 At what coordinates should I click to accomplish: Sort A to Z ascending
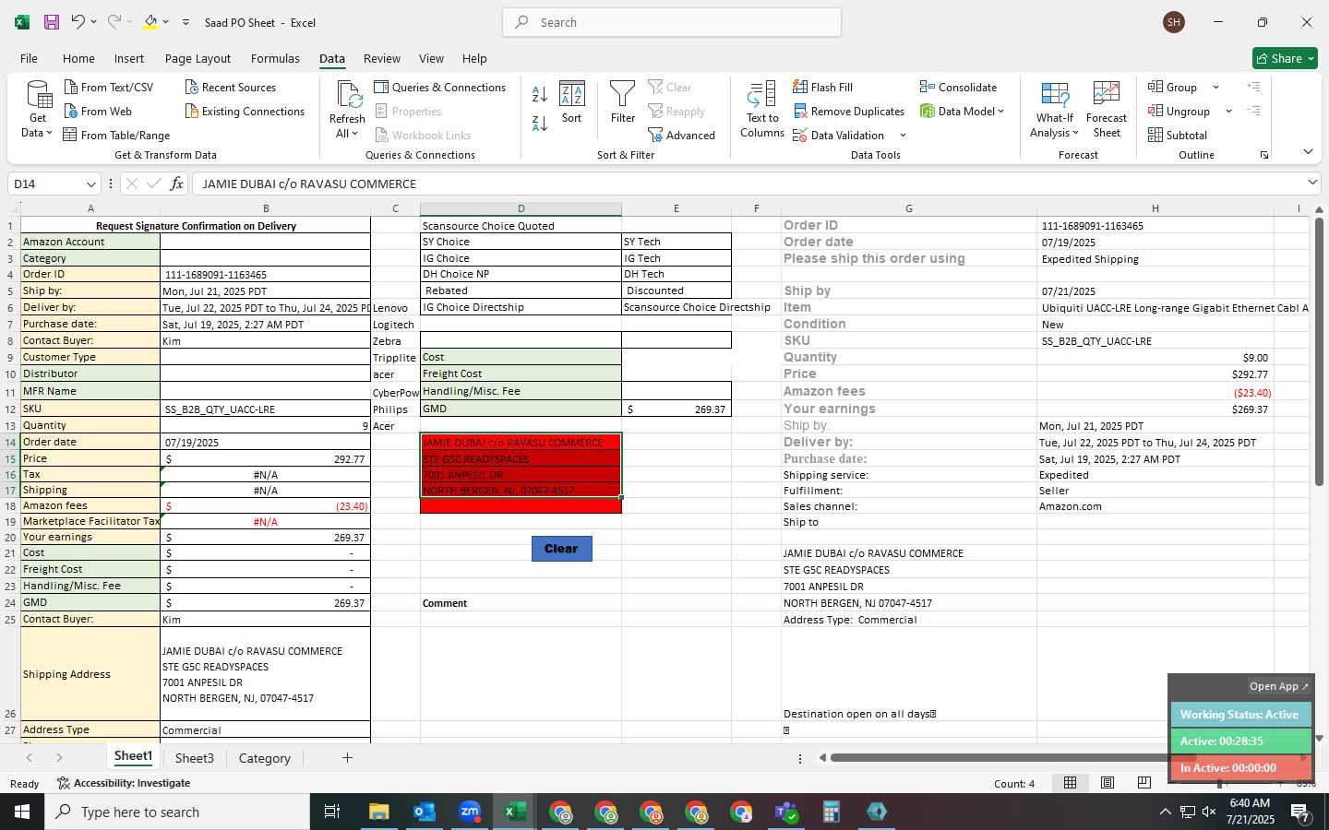pyautogui.click(x=540, y=93)
